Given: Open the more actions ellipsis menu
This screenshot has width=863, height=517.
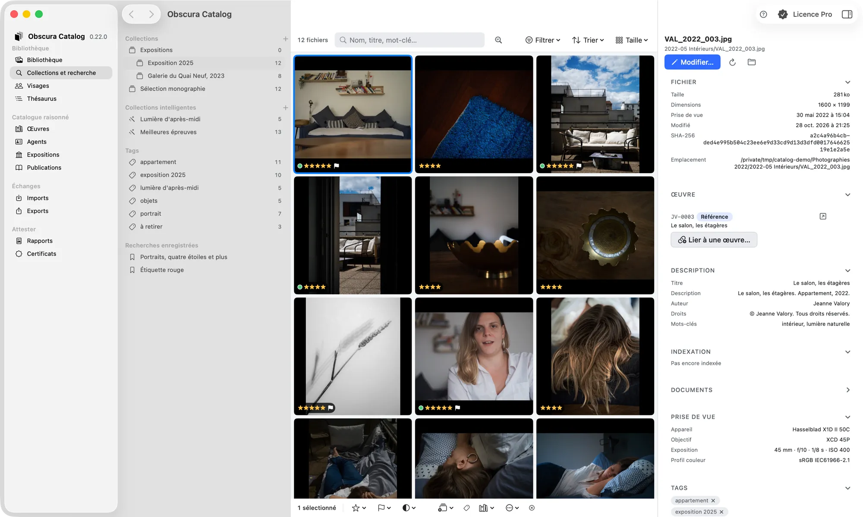Looking at the screenshot, I should (x=512, y=508).
